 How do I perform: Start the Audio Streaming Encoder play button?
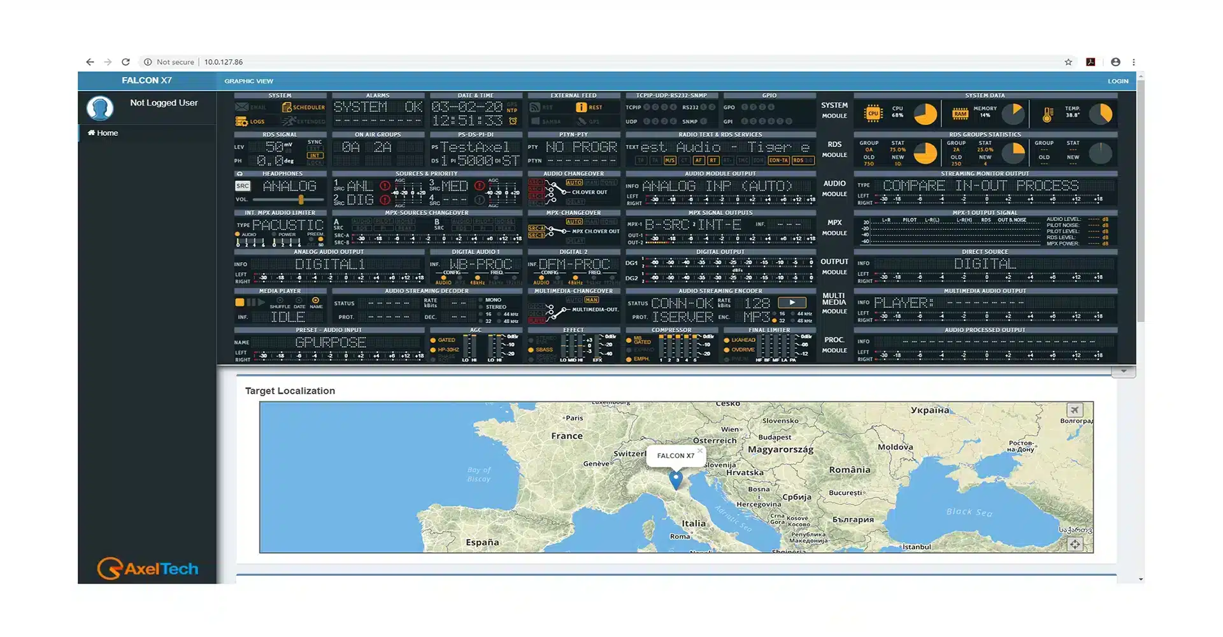(792, 303)
